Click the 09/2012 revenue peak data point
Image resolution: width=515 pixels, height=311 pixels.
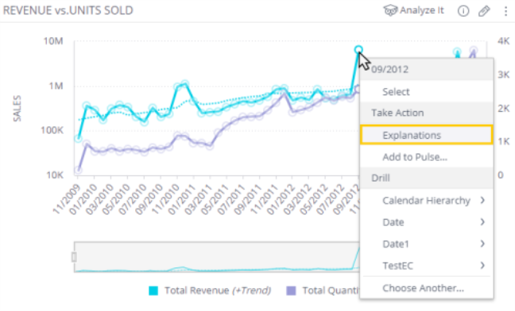tap(358, 50)
